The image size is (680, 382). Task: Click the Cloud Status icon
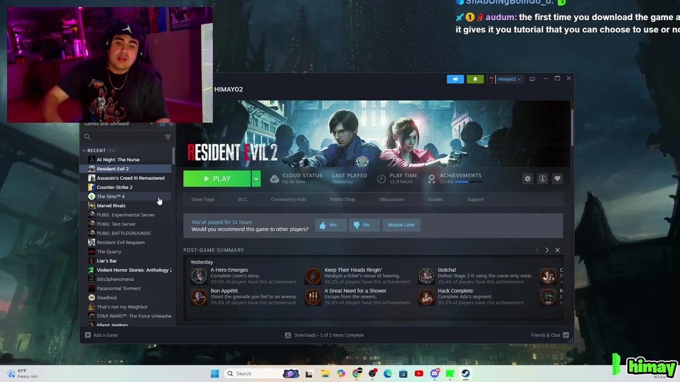(x=274, y=179)
